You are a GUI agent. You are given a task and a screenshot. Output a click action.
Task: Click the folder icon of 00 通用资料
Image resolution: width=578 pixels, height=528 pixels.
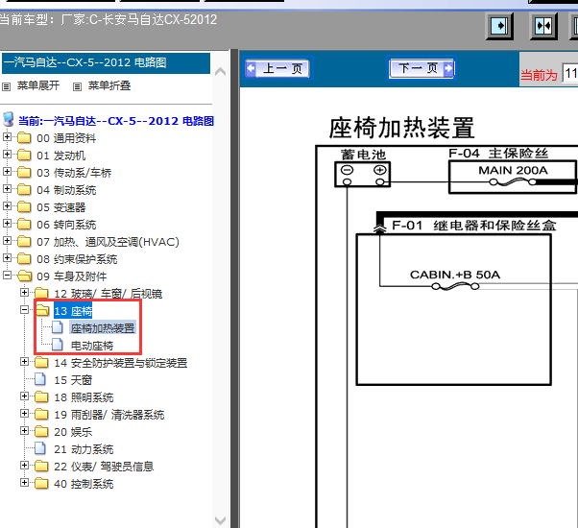click(24, 138)
